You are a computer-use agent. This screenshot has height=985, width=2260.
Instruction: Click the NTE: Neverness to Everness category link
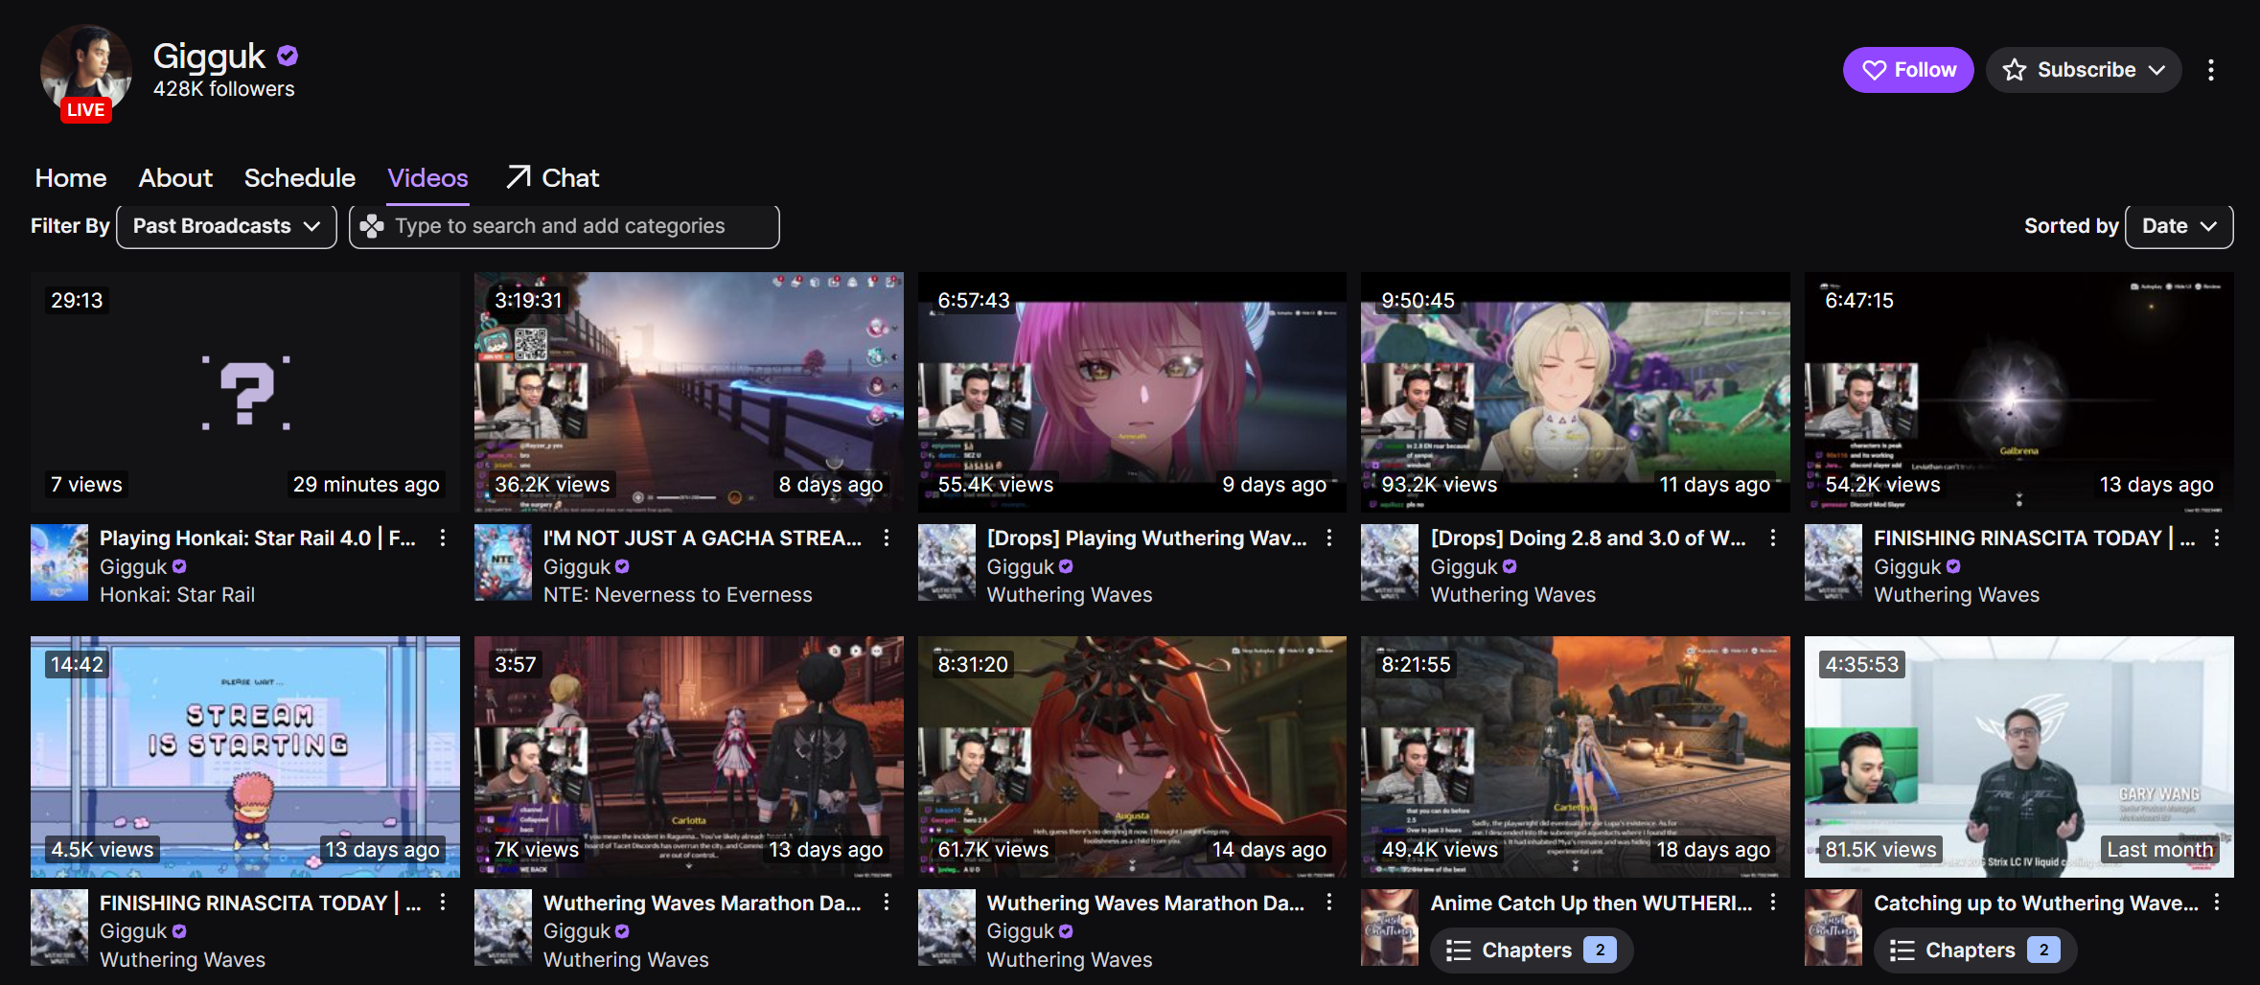(x=678, y=595)
